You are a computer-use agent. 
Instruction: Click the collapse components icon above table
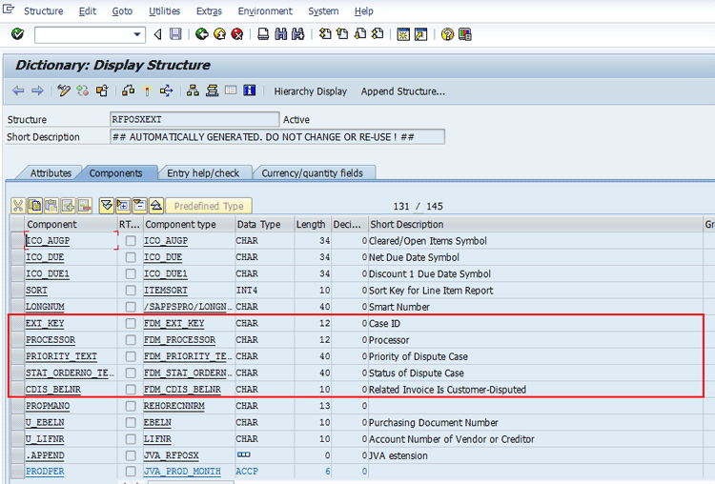click(x=139, y=206)
